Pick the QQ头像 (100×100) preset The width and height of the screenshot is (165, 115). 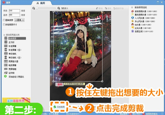[141, 25]
